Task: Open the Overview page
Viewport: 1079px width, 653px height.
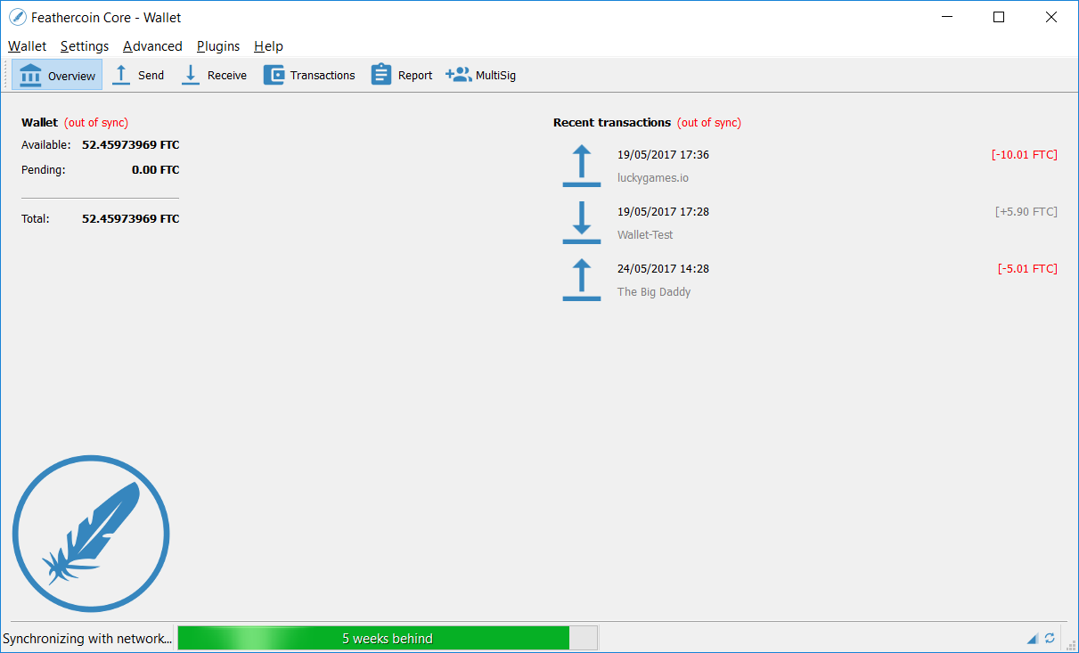Action: pos(57,76)
